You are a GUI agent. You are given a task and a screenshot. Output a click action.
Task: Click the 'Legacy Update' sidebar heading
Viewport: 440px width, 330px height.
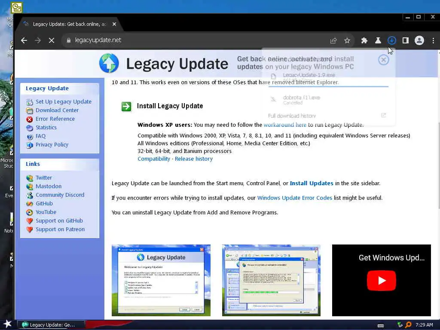point(47,89)
